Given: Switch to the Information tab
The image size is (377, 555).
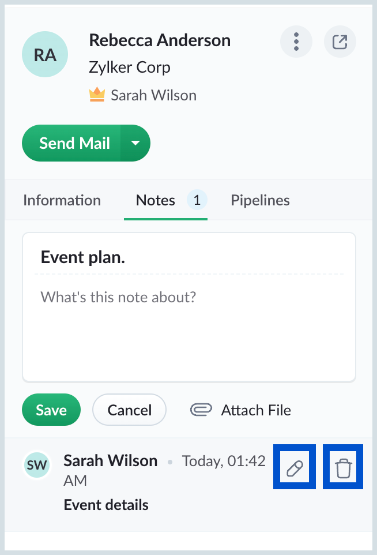Looking at the screenshot, I should coord(62,200).
